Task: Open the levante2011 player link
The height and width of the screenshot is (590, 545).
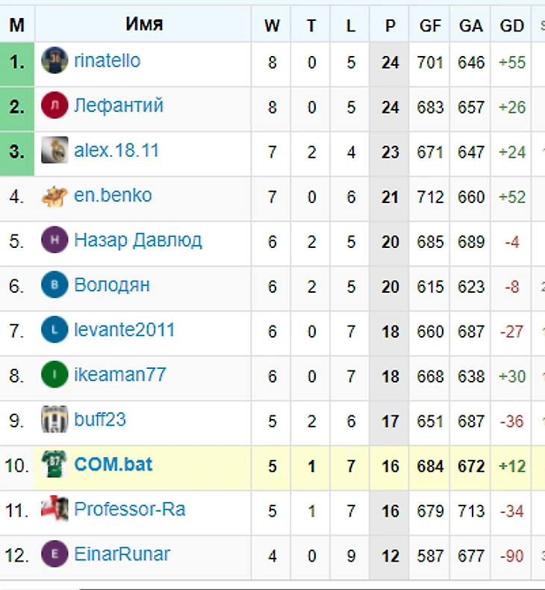Action: (x=124, y=330)
